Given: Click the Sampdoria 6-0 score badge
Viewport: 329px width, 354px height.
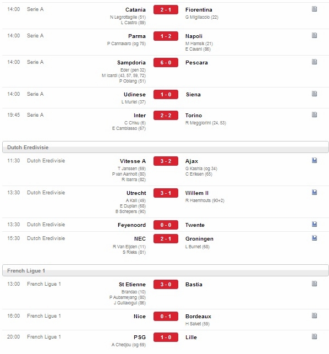Looking at the screenshot, I should click(166, 63).
